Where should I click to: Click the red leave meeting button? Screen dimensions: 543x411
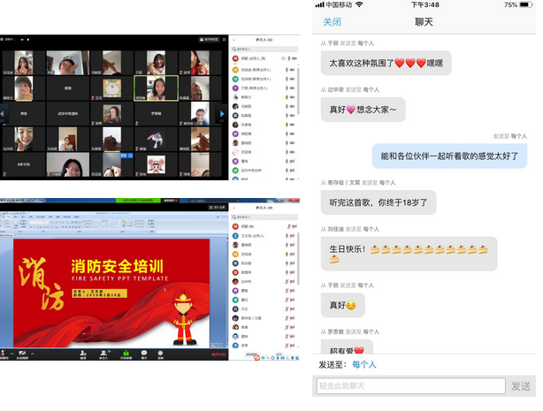click(x=218, y=356)
